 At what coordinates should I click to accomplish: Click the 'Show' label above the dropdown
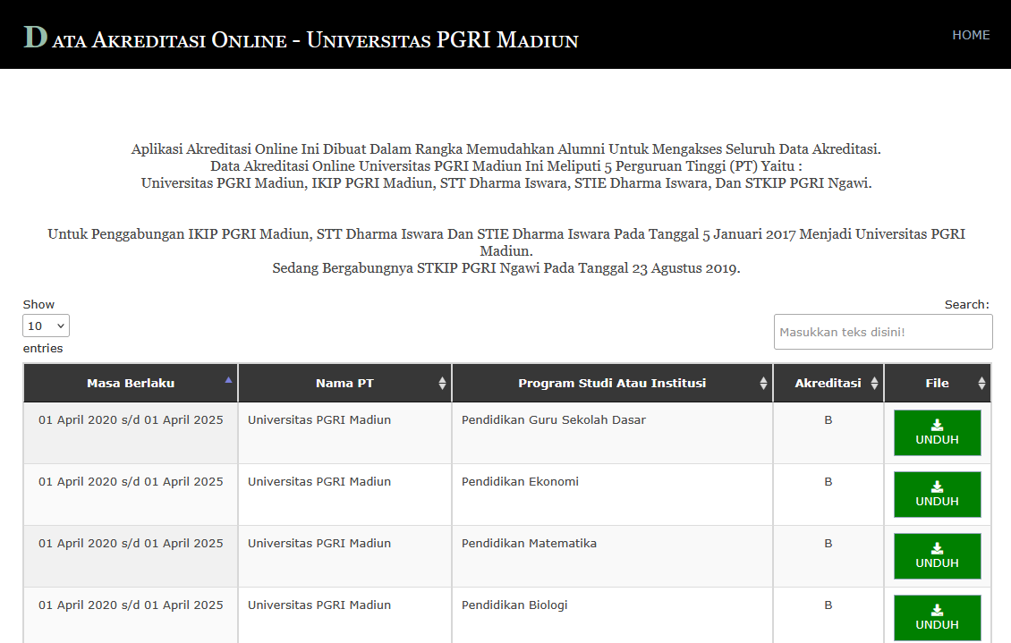[38, 305]
